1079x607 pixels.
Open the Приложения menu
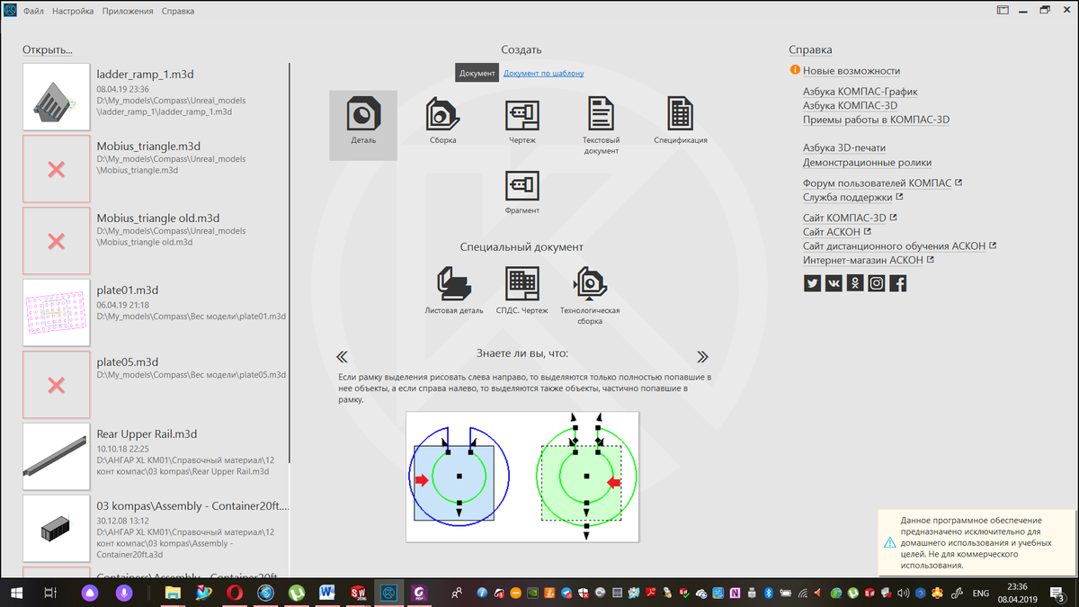pyautogui.click(x=128, y=12)
